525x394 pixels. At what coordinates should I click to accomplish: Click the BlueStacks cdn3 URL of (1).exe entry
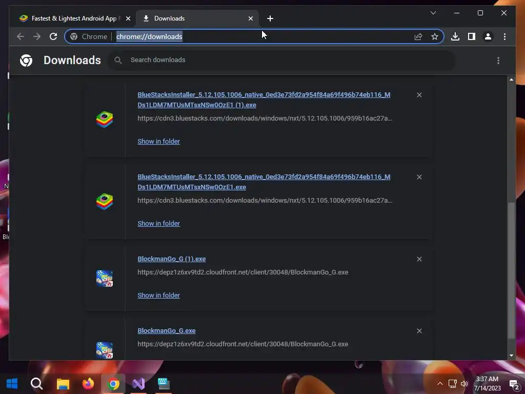click(265, 119)
